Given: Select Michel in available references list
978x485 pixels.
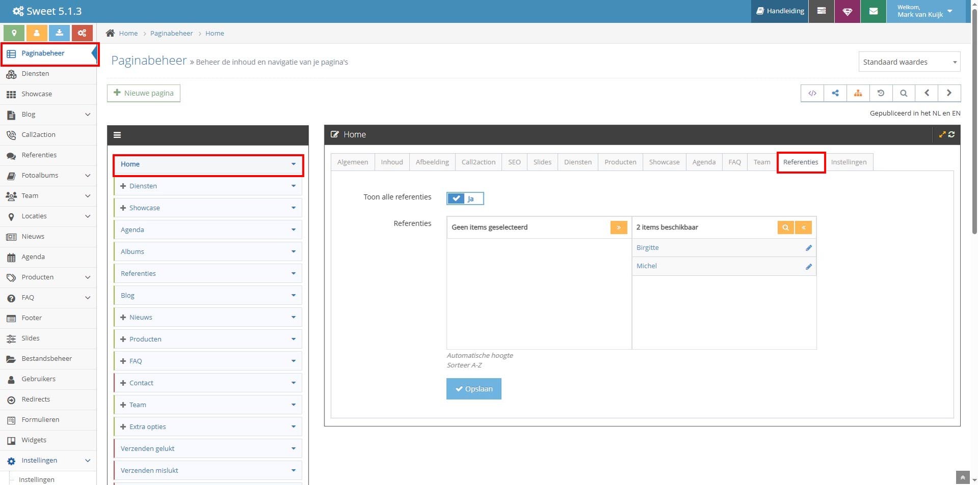Looking at the screenshot, I should click(646, 266).
